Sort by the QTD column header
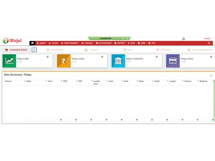 [80, 81]
